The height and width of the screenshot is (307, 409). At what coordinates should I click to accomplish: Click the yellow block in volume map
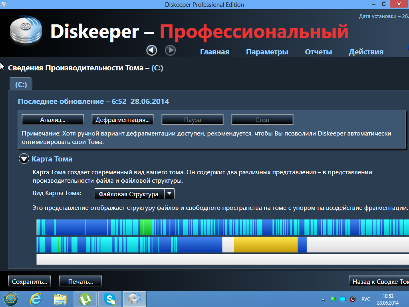tap(266, 245)
